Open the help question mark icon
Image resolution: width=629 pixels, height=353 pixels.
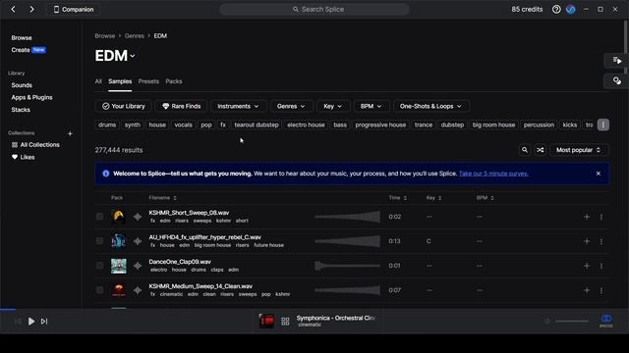[556, 9]
